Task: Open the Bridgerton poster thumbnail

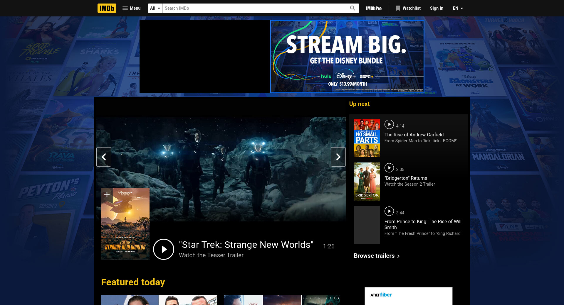Action: [x=367, y=181]
